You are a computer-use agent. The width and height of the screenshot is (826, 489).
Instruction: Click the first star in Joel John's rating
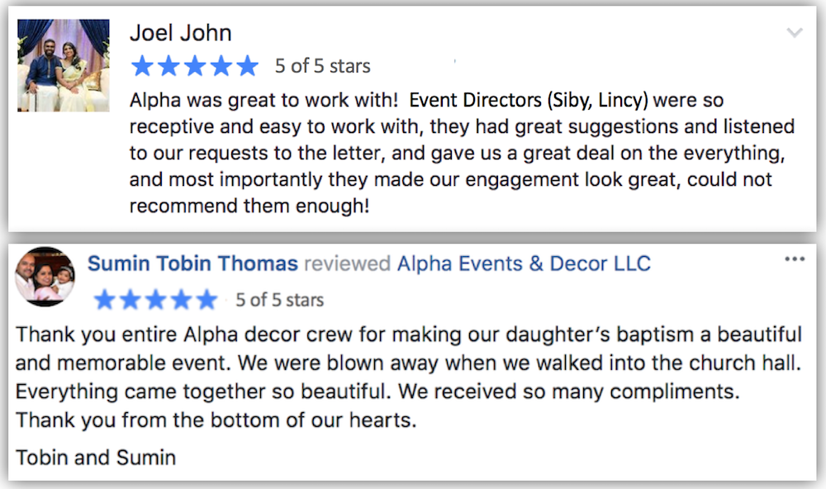point(142,66)
